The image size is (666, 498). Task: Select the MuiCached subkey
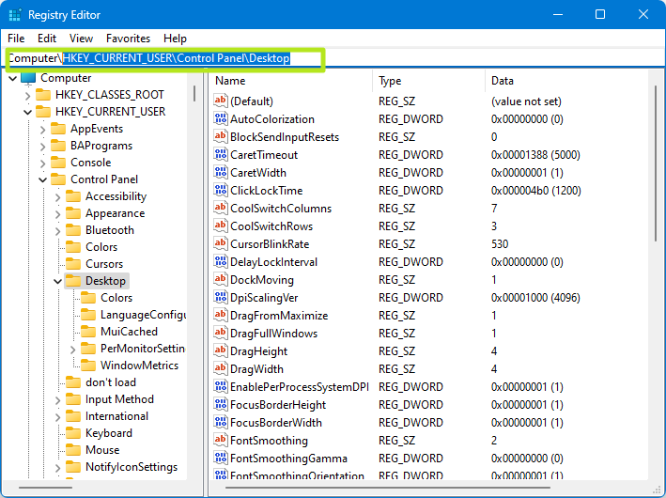coord(129,332)
